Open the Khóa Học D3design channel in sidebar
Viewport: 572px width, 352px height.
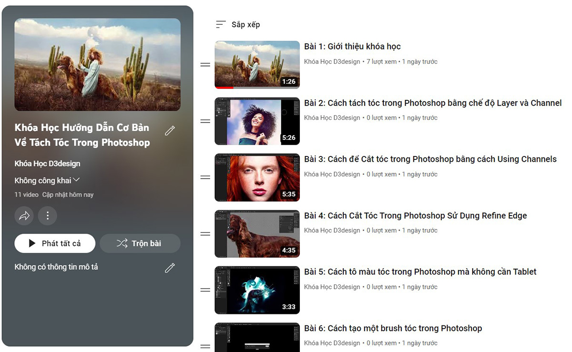pos(47,164)
